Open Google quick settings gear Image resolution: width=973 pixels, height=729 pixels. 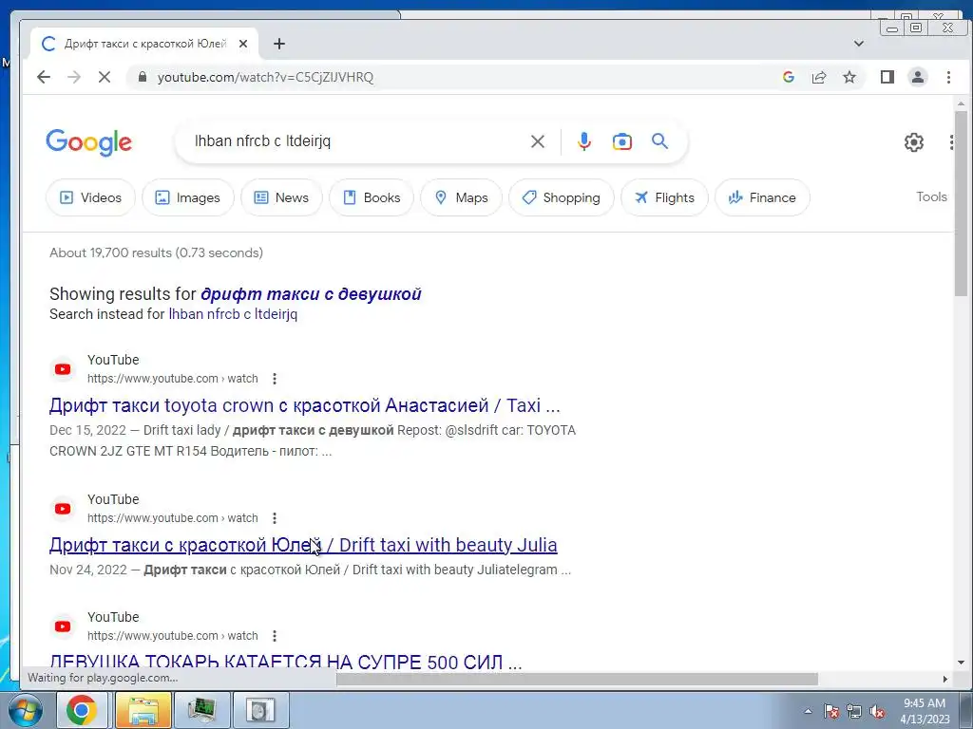pos(913,142)
